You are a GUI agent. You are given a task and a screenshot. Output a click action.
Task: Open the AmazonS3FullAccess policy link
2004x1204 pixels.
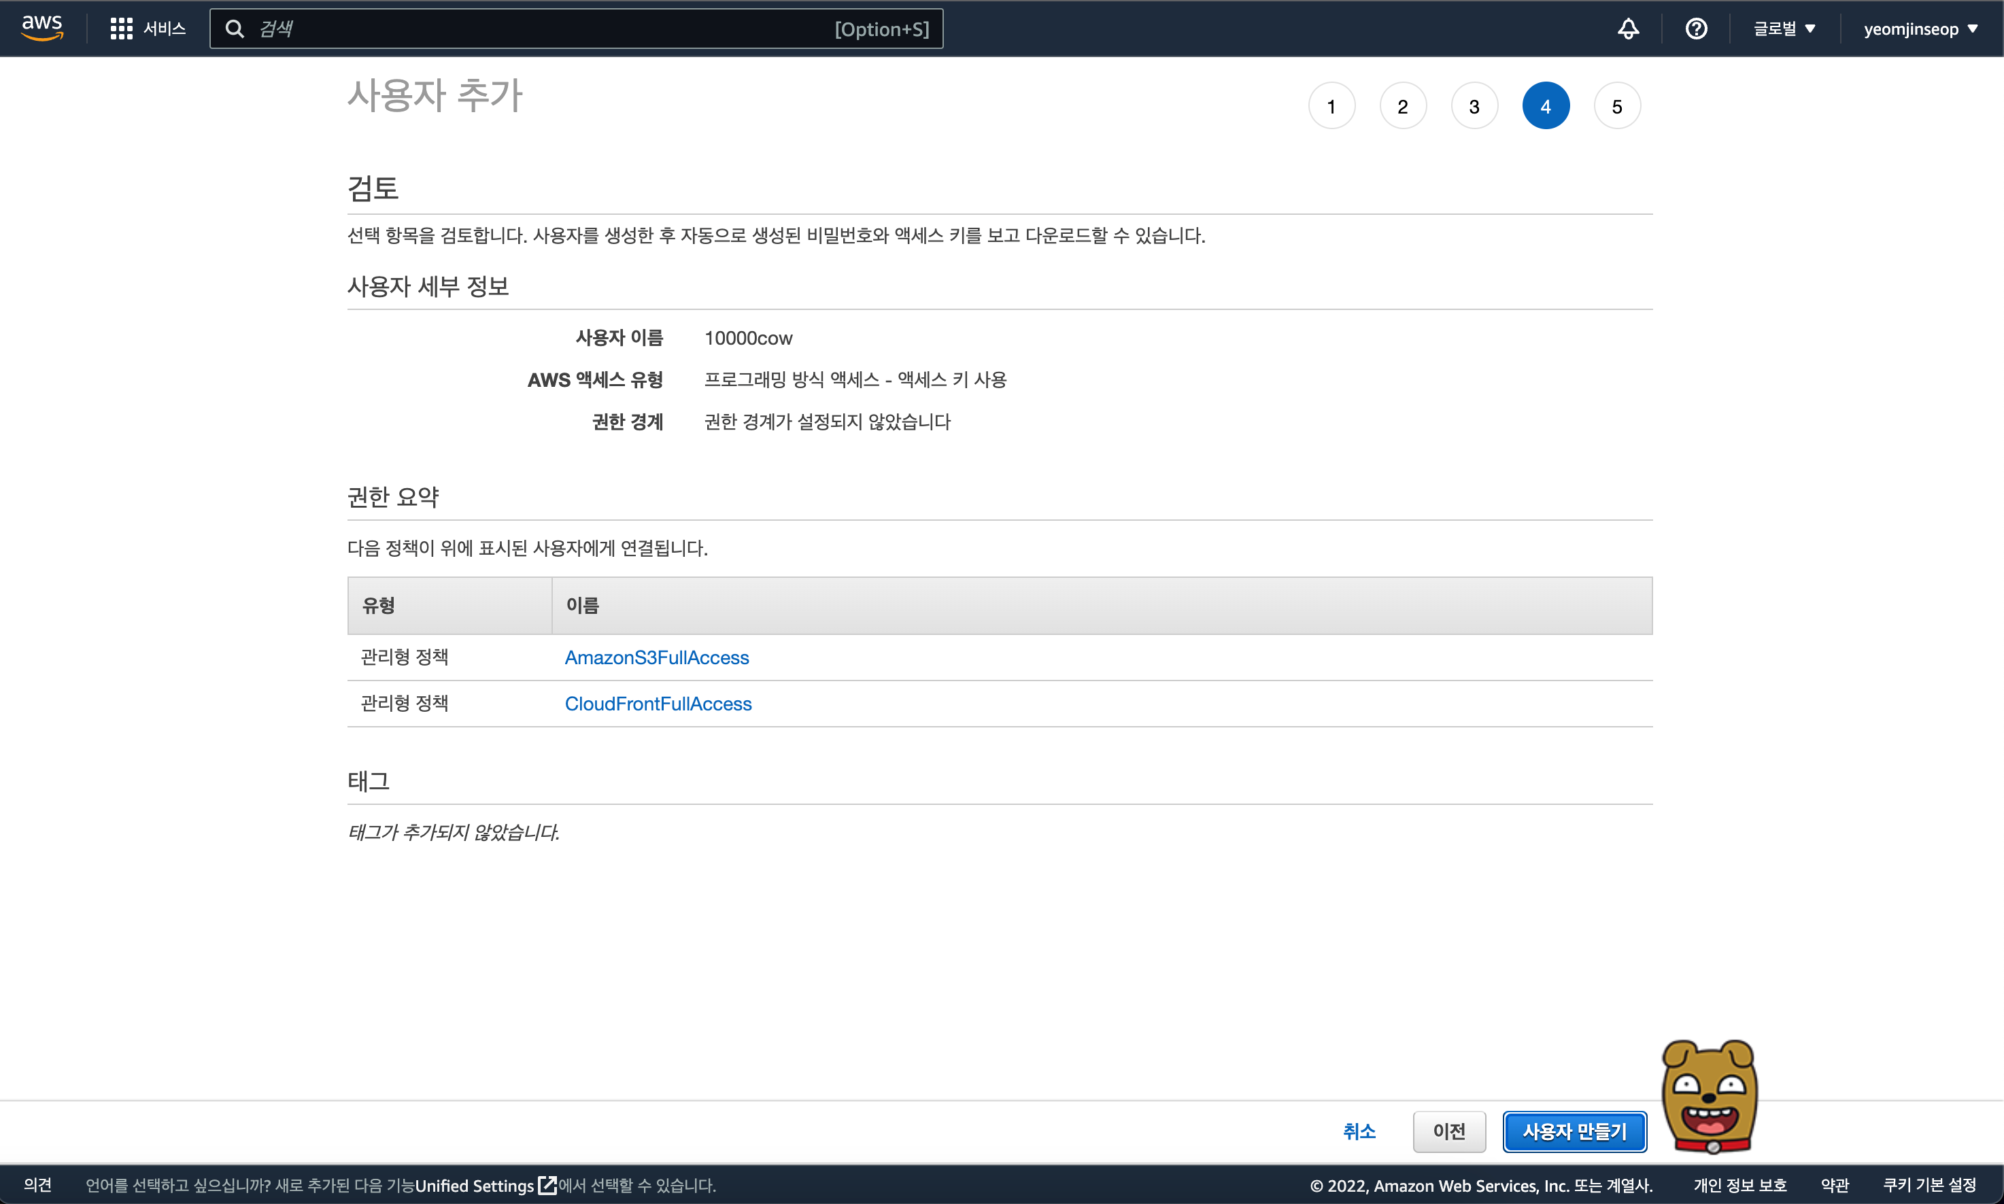[x=656, y=657]
